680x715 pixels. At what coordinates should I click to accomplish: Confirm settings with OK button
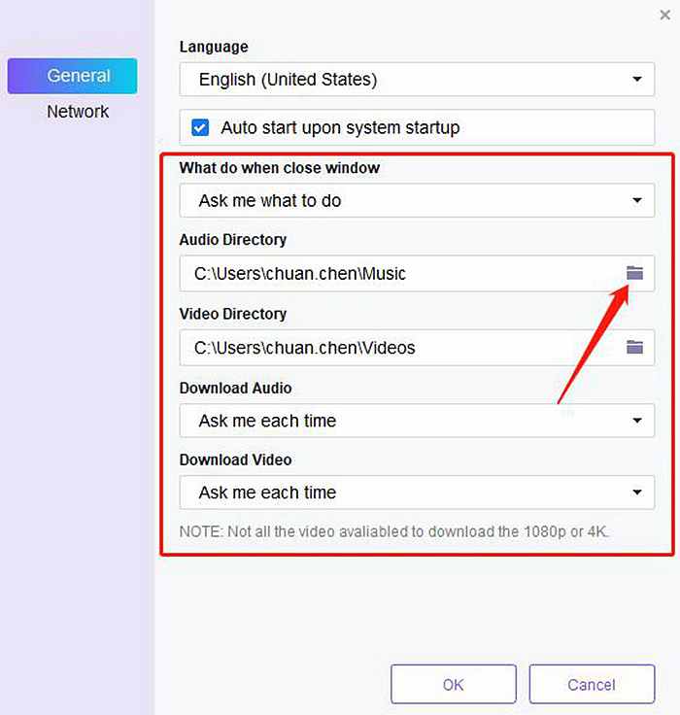(454, 685)
